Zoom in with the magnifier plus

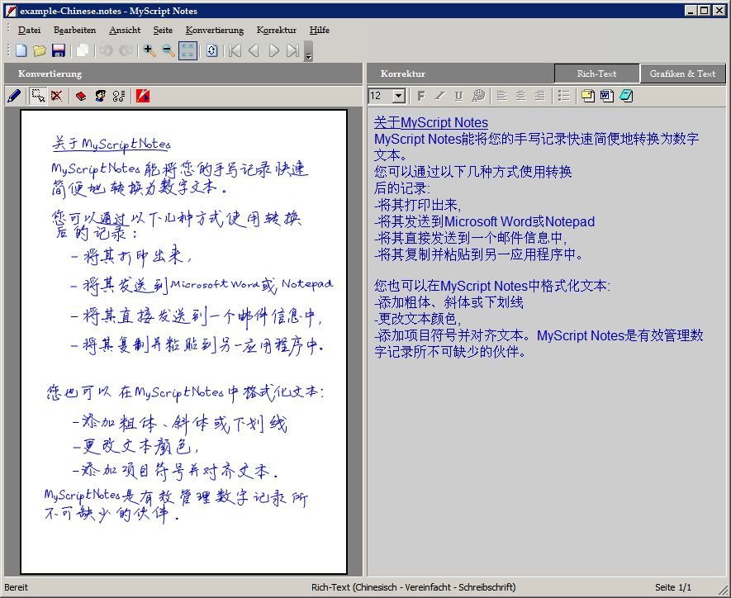[150, 50]
